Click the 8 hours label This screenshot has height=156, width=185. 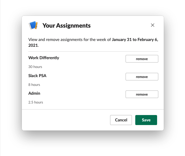point(34,85)
